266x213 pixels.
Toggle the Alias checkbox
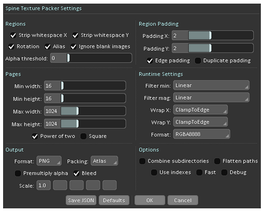point(47,47)
